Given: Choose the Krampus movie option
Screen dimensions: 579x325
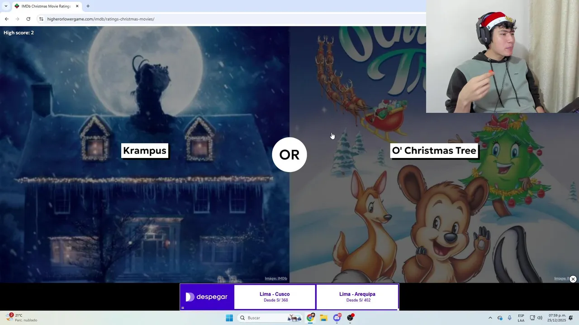Looking at the screenshot, I should click(x=145, y=151).
